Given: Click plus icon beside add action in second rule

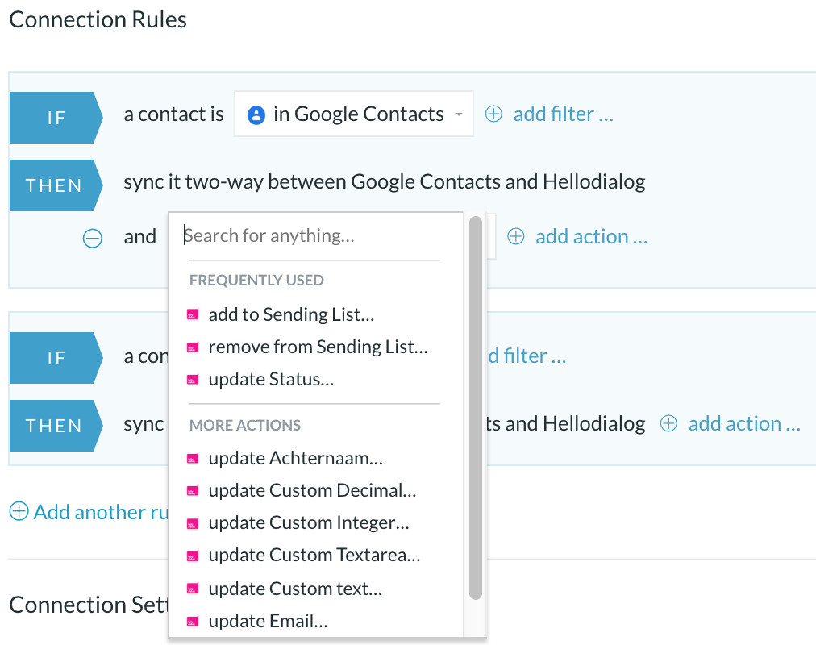Looking at the screenshot, I should pos(668,423).
